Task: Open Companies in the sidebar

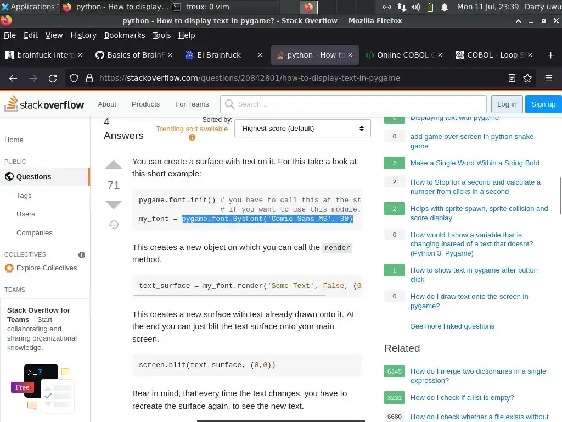Action: [35, 232]
